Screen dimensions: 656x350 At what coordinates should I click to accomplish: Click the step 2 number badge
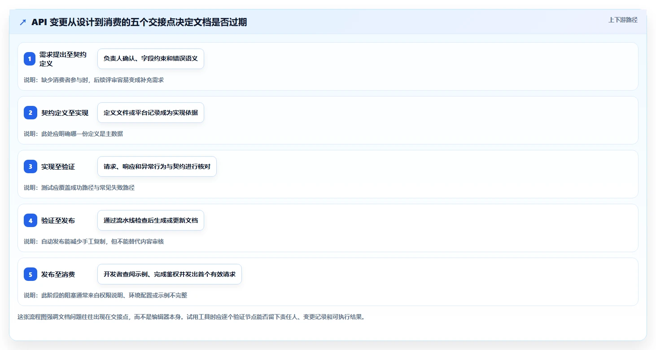pos(31,113)
